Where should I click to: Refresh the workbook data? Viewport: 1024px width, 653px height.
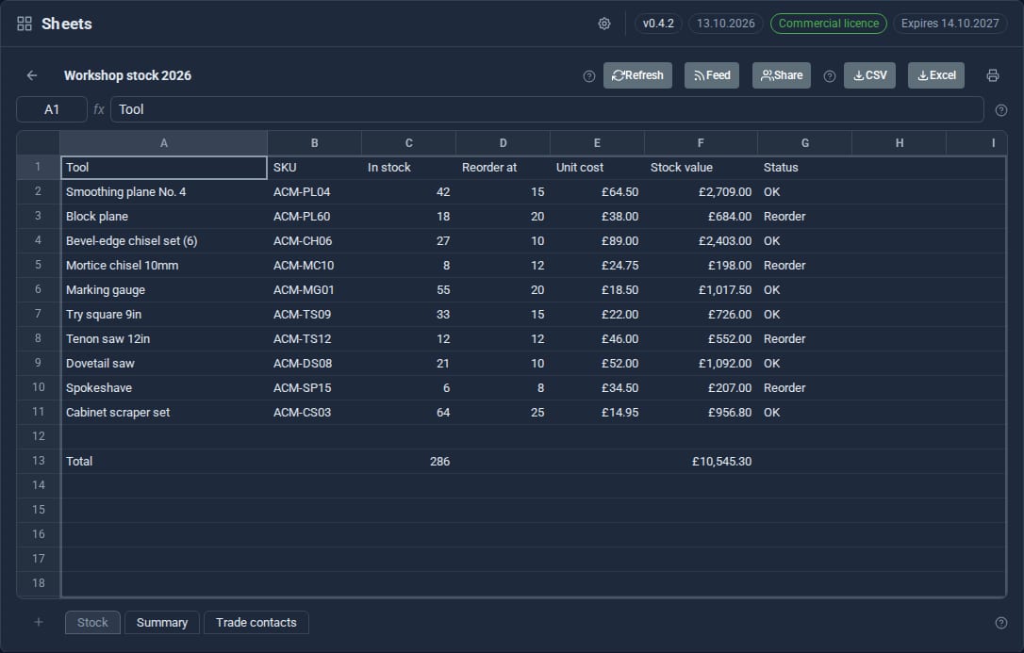[x=637, y=75]
